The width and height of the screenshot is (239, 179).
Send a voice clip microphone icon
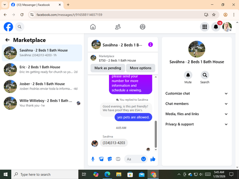[x=93, y=159]
